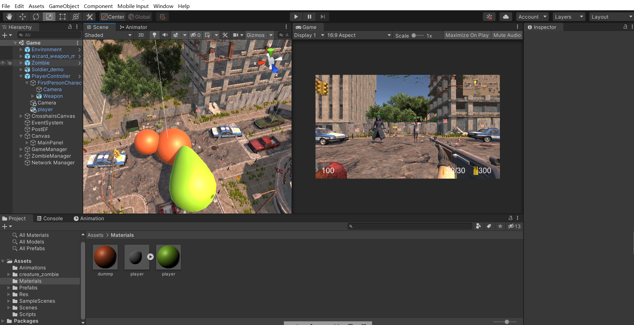The image size is (634, 325).
Task: Toggle 2D scene view mode
Action: 141,35
